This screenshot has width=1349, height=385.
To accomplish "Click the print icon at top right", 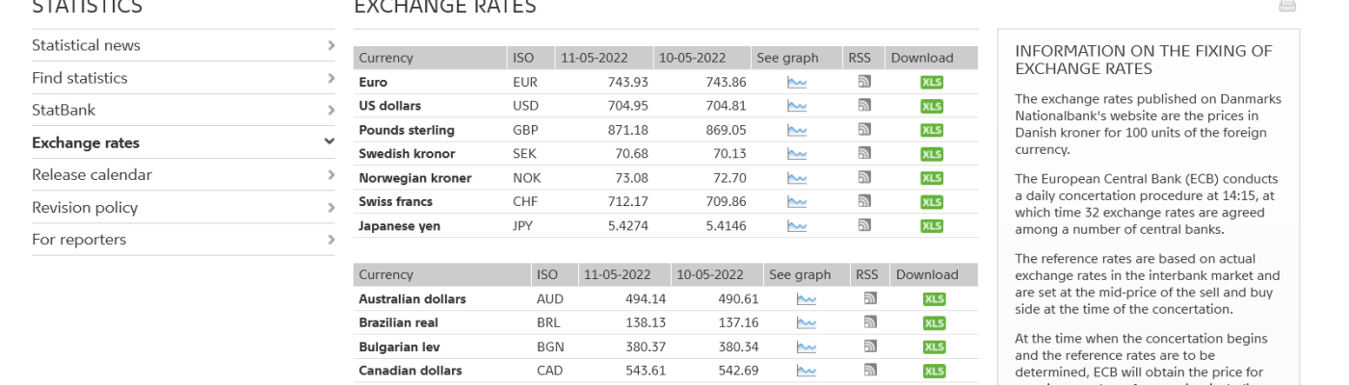I will click(x=1286, y=6).
